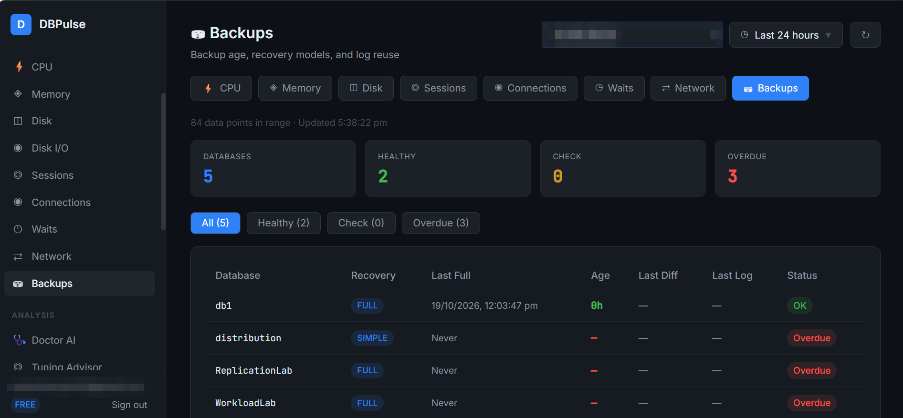Image resolution: width=903 pixels, height=418 pixels.
Task: Click the Backups icon beside page title
Action: tap(198, 34)
